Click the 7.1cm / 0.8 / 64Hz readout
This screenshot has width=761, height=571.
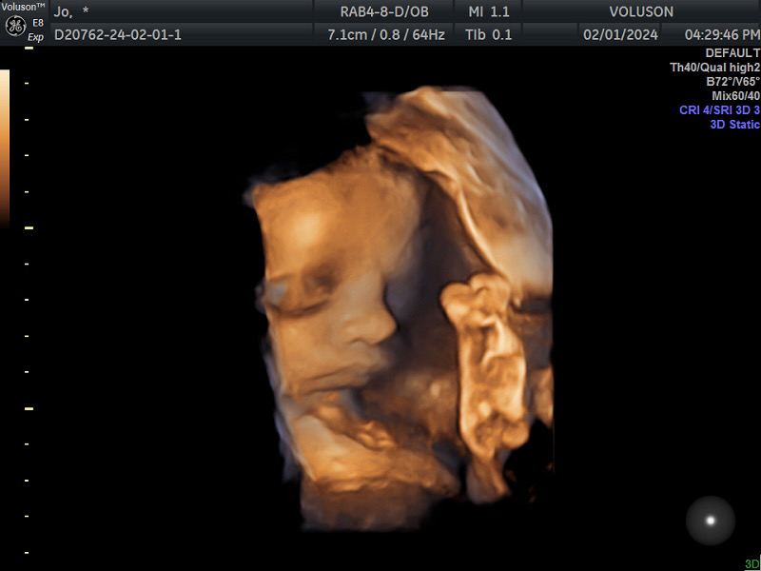point(386,34)
